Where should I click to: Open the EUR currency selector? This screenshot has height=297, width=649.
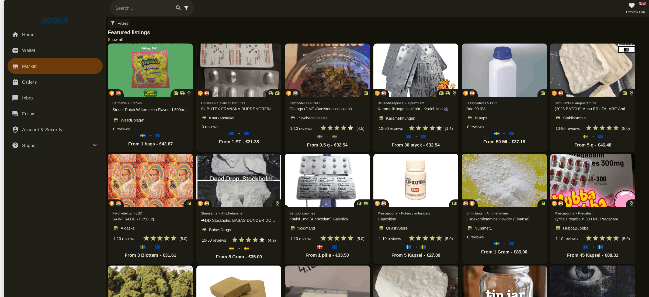point(642,12)
